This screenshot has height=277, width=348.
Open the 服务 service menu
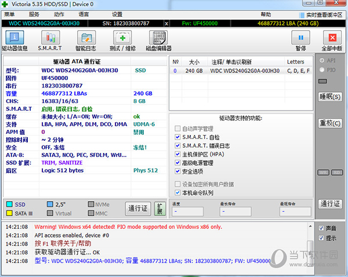tap(34, 14)
